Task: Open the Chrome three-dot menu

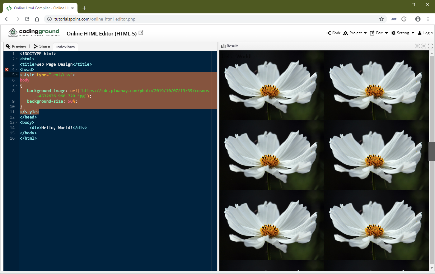Action: pyautogui.click(x=428, y=19)
